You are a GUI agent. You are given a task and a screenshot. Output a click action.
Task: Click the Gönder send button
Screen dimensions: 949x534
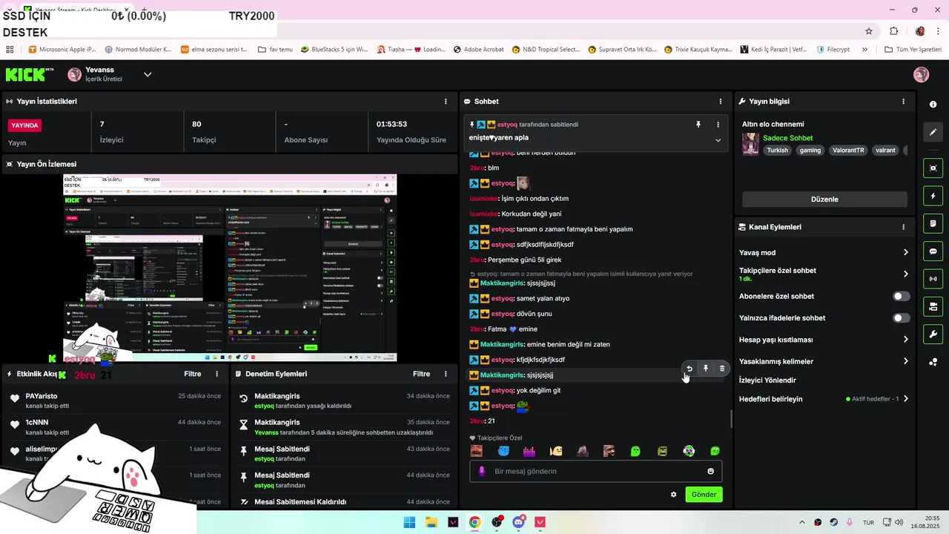point(704,495)
